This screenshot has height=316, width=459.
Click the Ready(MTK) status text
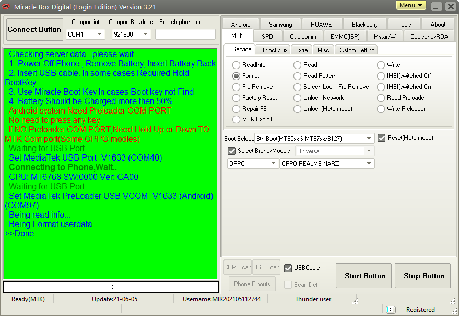click(28, 299)
